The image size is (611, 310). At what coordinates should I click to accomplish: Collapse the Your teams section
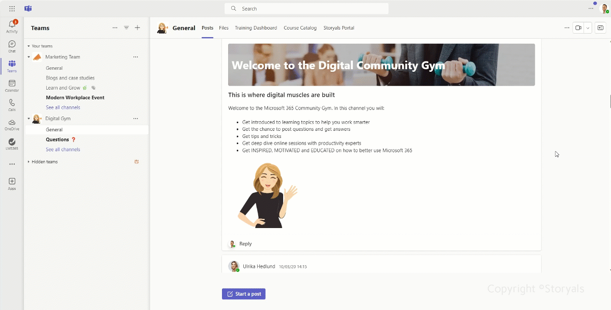point(29,46)
